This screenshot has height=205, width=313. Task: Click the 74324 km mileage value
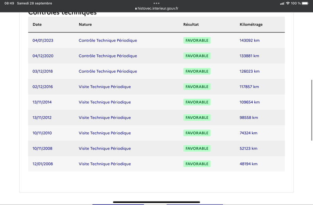[248, 133]
